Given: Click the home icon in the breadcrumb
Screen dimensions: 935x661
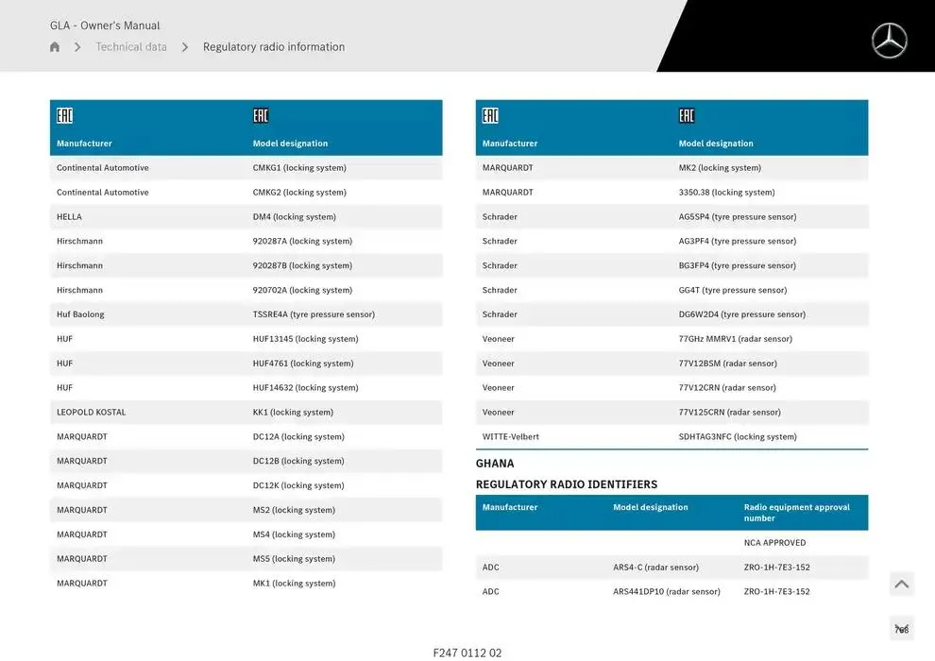Looking at the screenshot, I should [x=55, y=47].
